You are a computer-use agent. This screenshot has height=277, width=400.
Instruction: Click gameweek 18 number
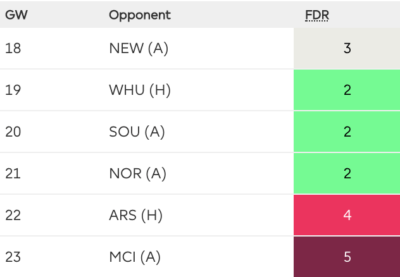[x=13, y=48]
